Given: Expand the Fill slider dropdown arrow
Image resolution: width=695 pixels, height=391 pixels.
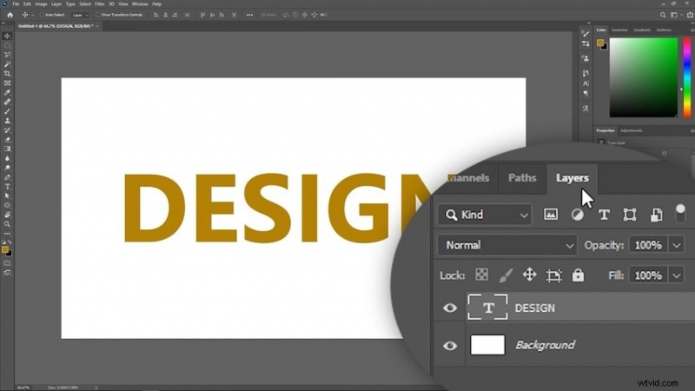Looking at the screenshot, I should (x=677, y=275).
